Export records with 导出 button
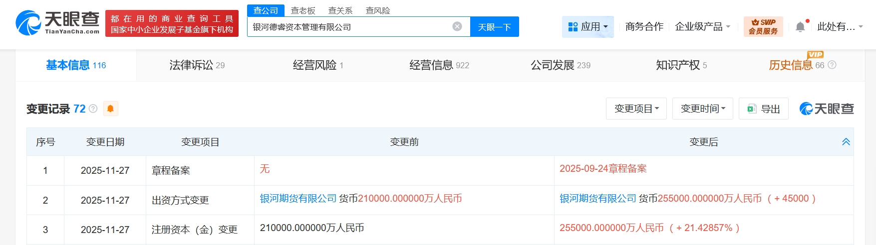This screenshot has width=876, height=245. coord(763,109)
